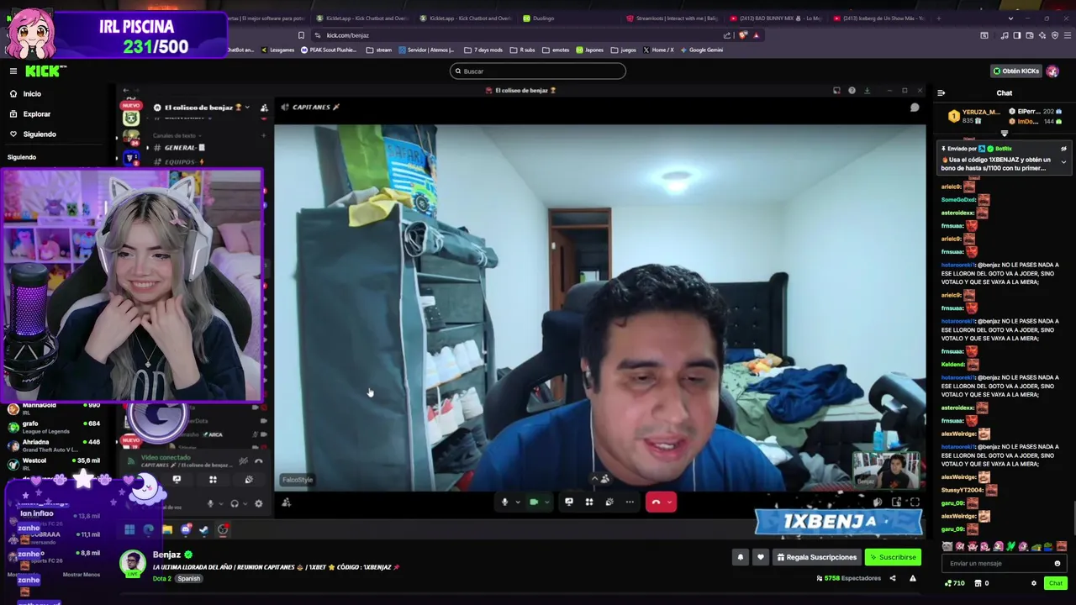Hide the pinned BotRix message
This screenshot has width=1076, height=605.
point(1063,149)
